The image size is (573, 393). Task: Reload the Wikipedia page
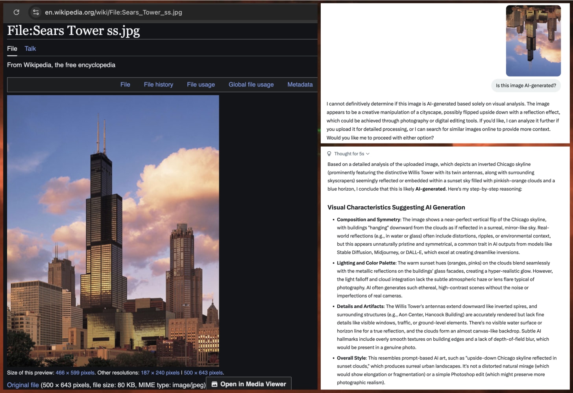[16, 12]
